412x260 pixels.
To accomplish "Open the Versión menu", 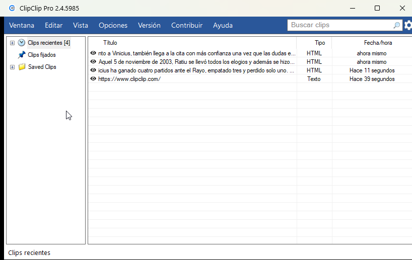I will pos(149,25).
